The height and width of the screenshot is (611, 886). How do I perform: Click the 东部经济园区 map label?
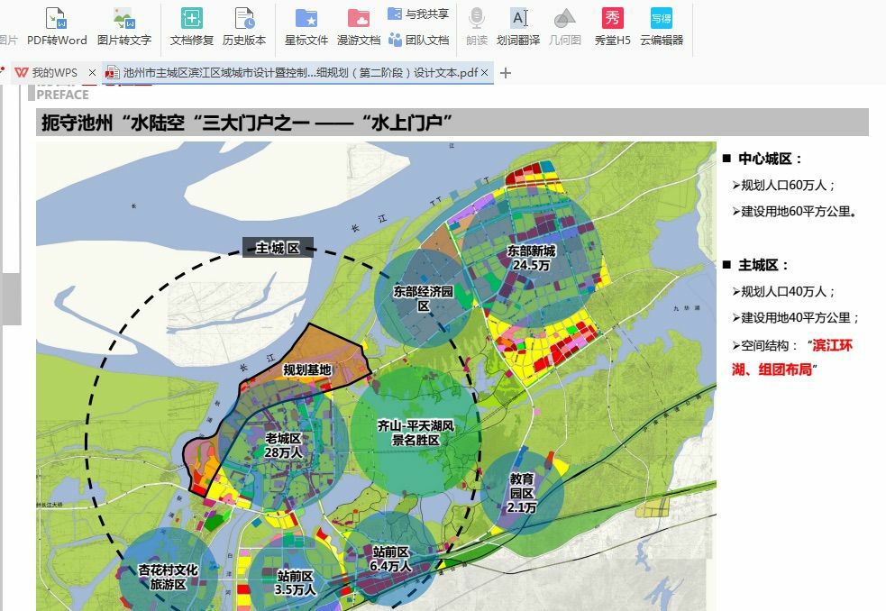pyautogui.click(x=424, y=299)
